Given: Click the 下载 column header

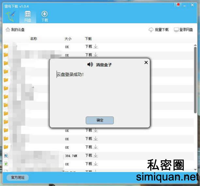Looking at the screenshot, I should click(88, 39).
